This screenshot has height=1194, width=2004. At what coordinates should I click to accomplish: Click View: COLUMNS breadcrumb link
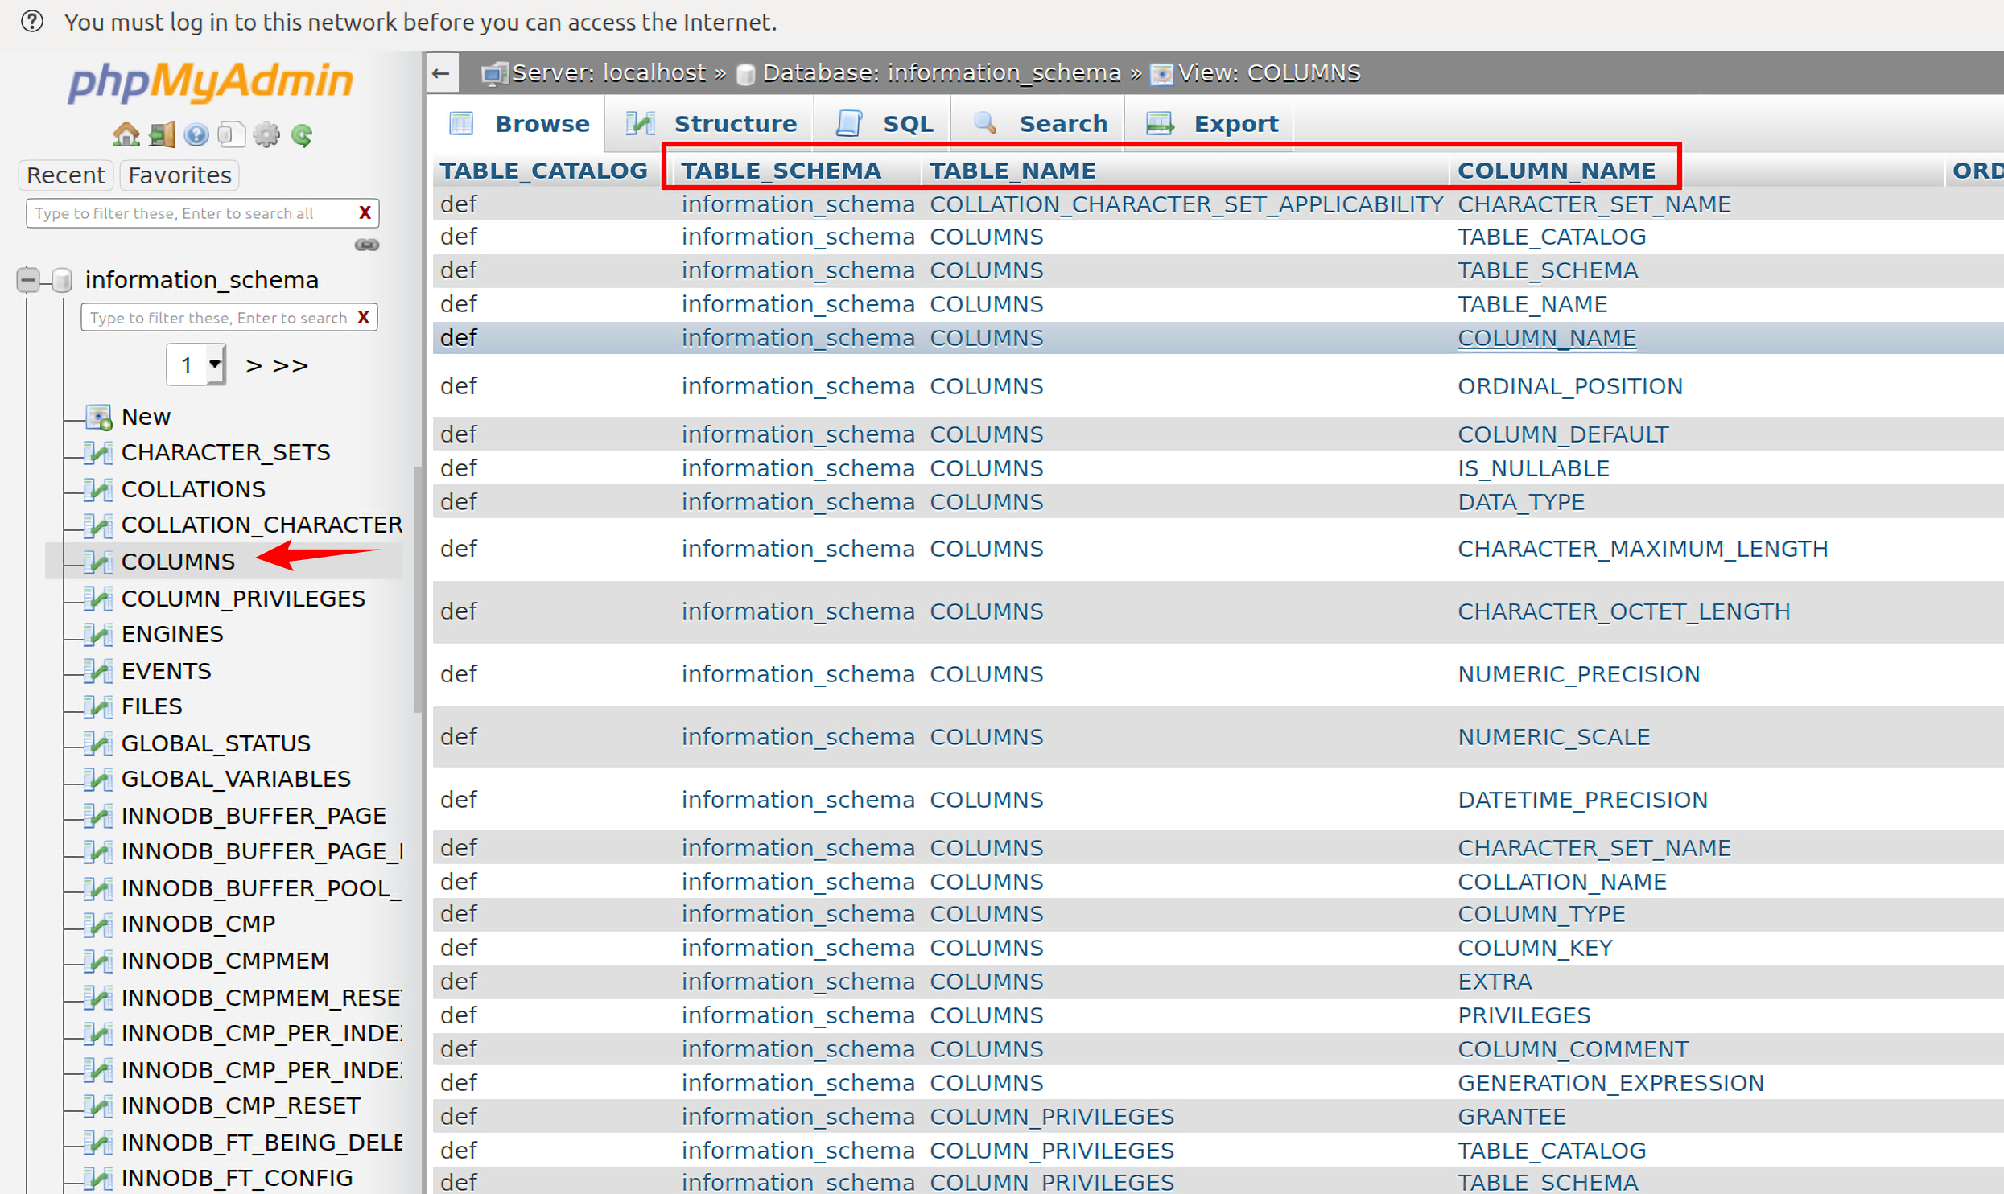tap(1270, 73)
